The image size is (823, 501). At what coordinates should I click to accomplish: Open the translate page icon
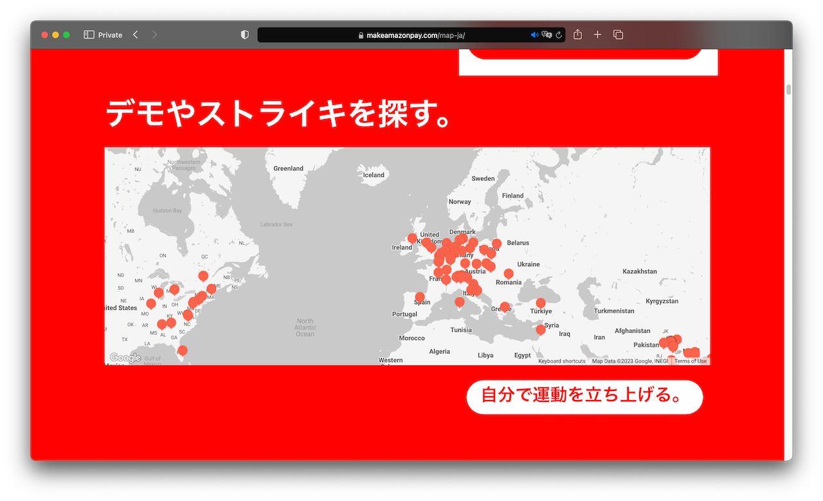click(547, 35)
